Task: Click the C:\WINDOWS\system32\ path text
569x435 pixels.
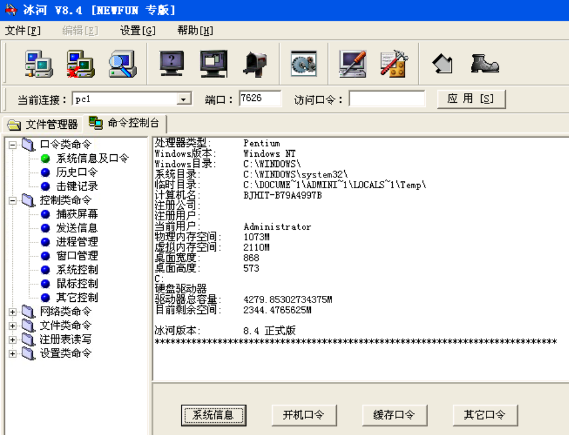Action: [x=295, y=175]
